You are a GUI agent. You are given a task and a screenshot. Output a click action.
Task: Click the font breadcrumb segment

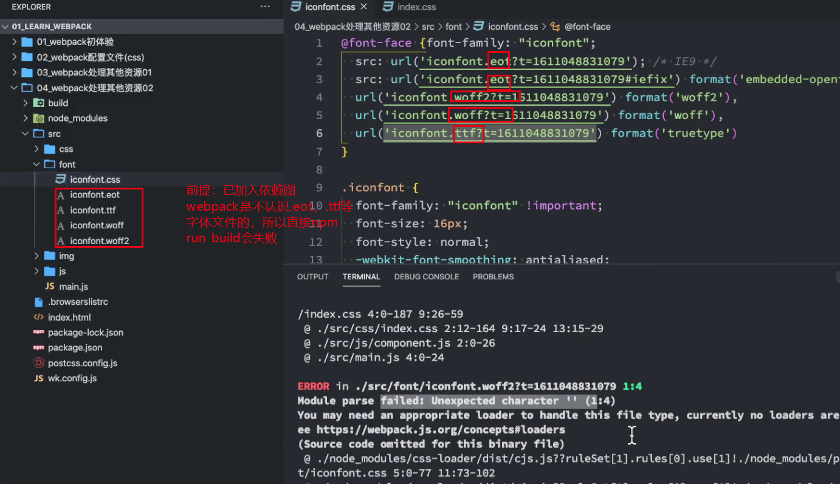453,27
